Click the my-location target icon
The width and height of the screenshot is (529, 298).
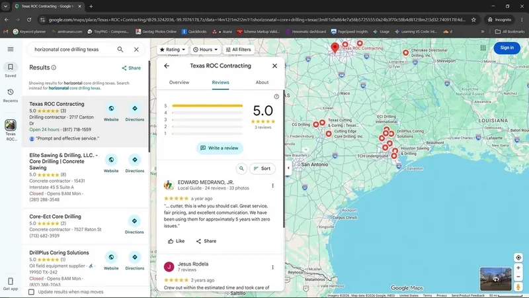tap(518, 258)
